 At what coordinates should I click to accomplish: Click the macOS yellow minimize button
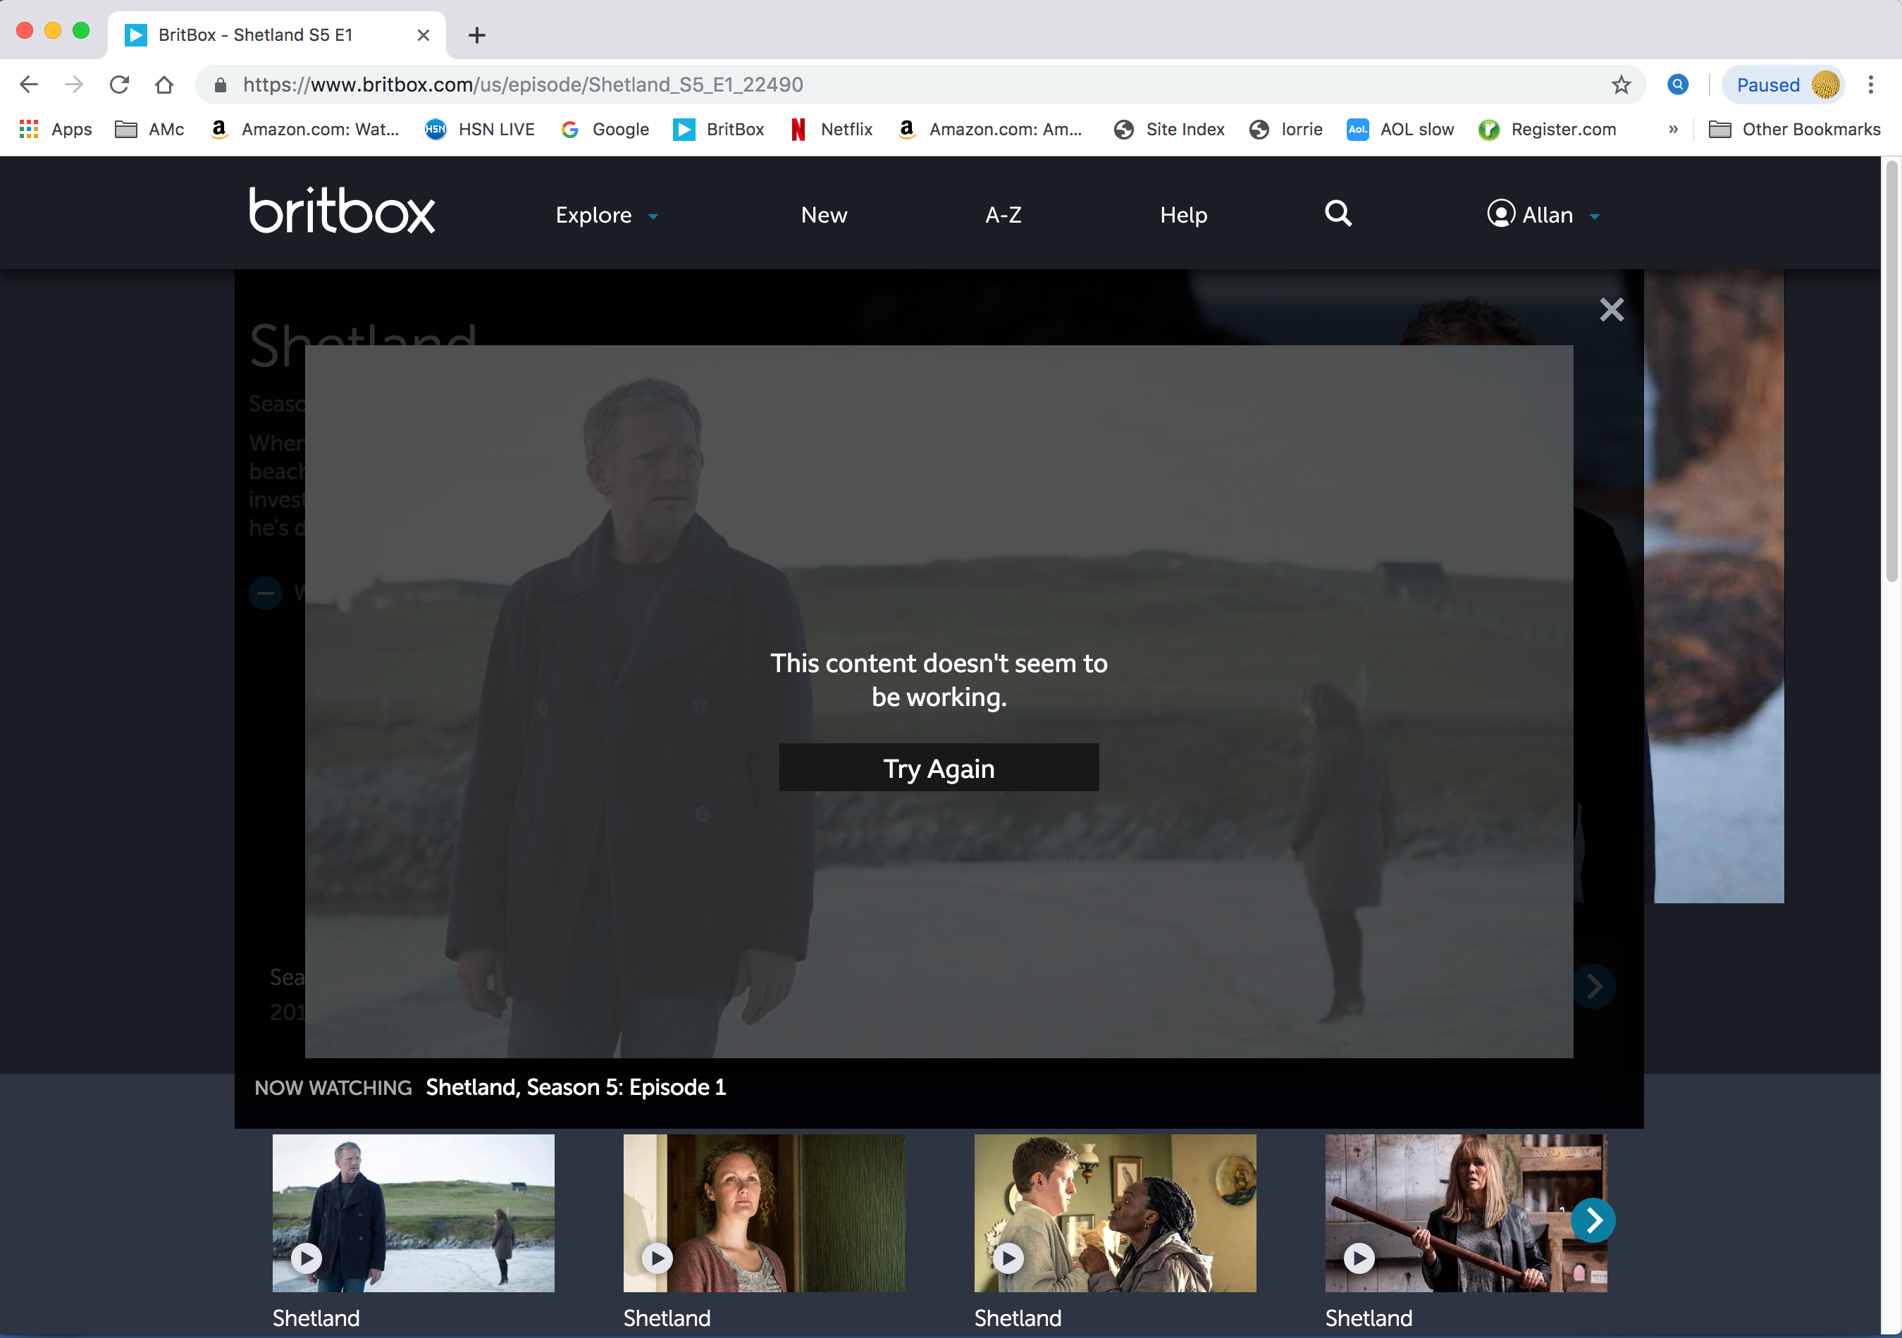point(53,31)
